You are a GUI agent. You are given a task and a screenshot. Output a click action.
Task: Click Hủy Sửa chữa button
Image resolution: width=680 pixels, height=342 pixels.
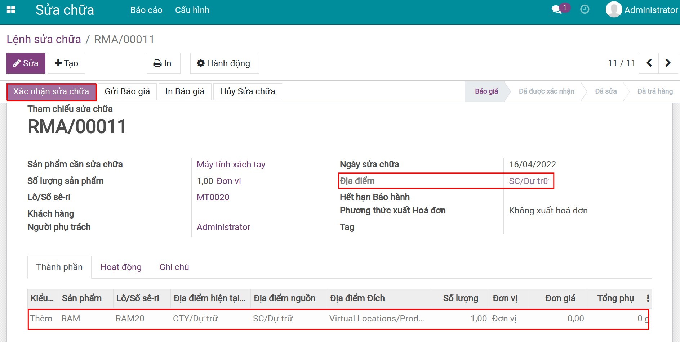pyautogui.click(x=248, y=91)
